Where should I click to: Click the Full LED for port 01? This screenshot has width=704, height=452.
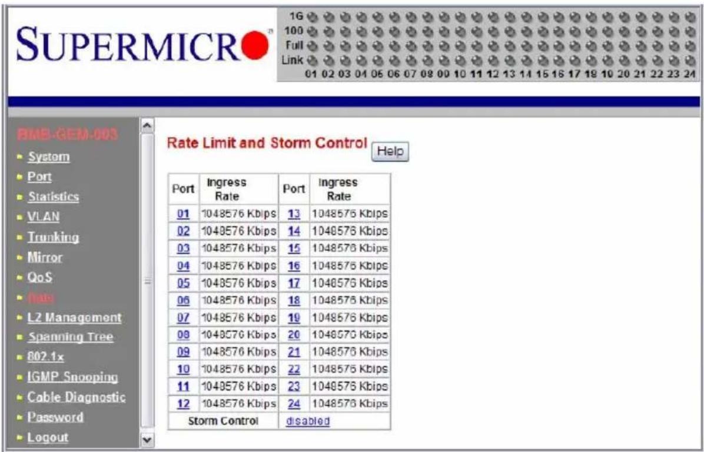point(313,45)
